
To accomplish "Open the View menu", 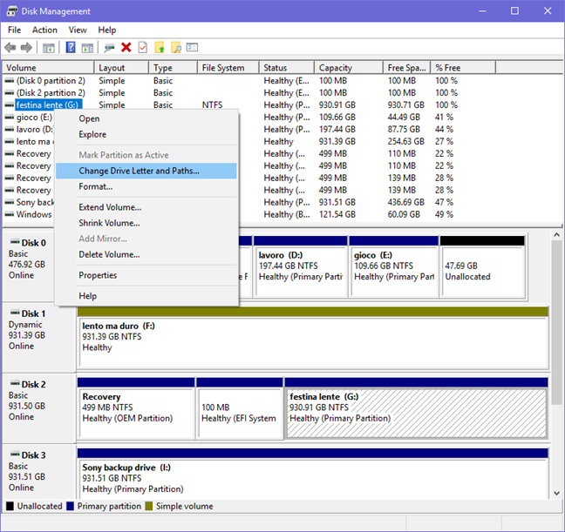I will click(78, 30).
